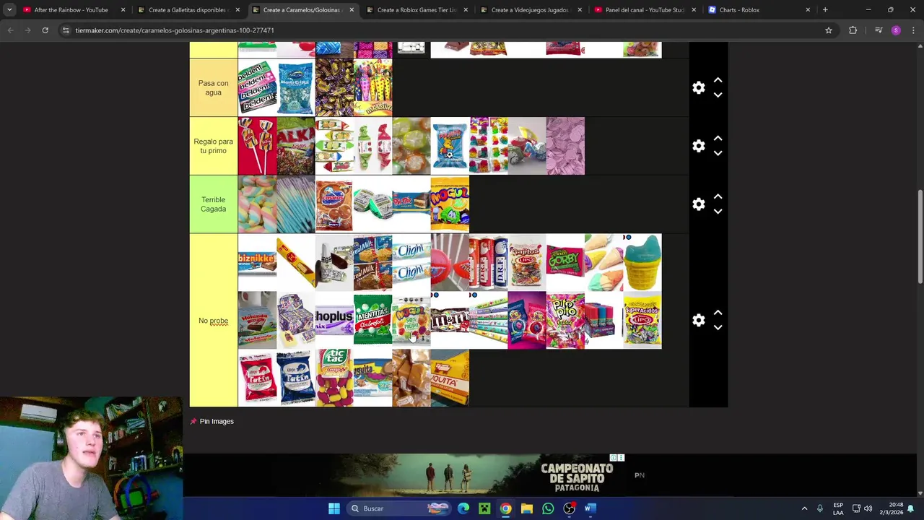Open the media control icon in toolbar
Screen dimensions: 924x520
coord(879,30)
